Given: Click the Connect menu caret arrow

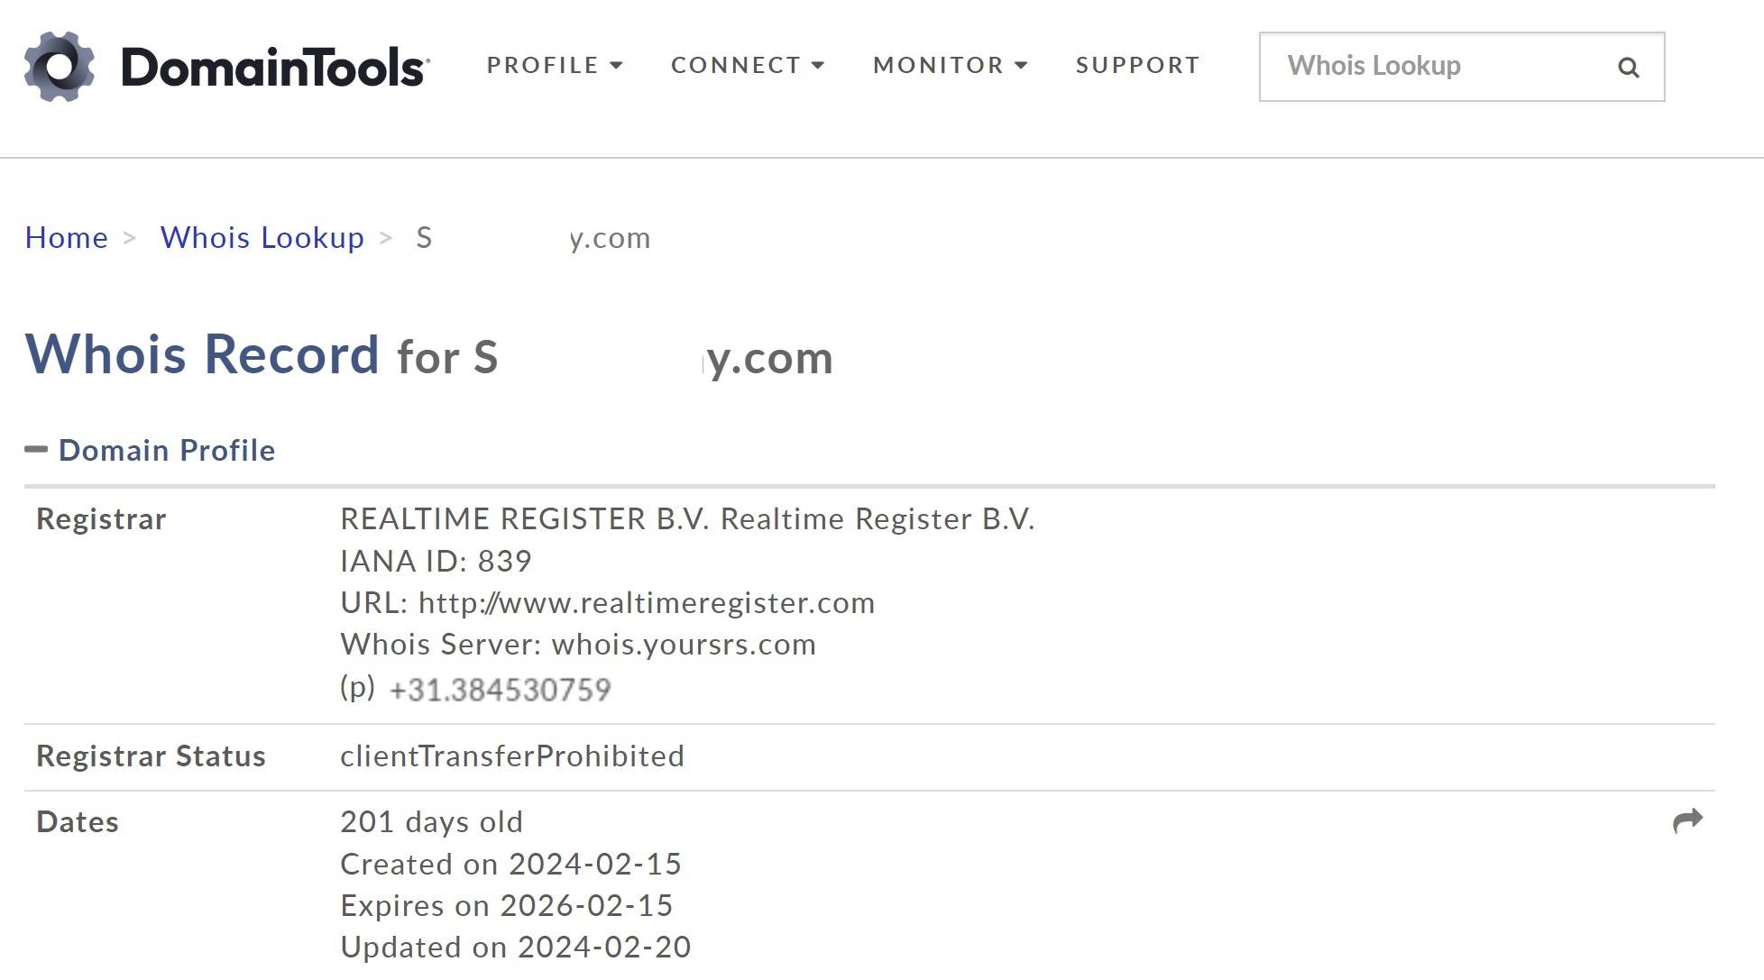Looking at the screenshot, I should 818,65.
